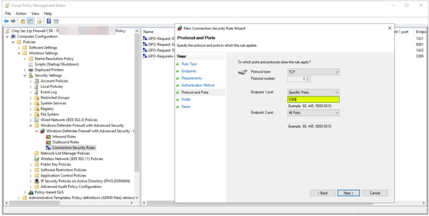Screen dimensions: 429x216
Task: Click the GPO-RequireIn rule icon in list
Action: (145, 56)
